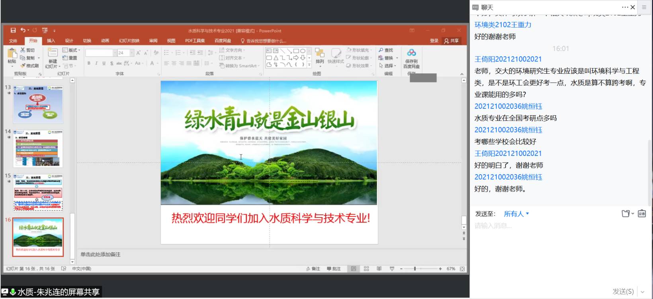
Task: Expand the Layout (版式) dropdown
Action: tap(72, 50)
